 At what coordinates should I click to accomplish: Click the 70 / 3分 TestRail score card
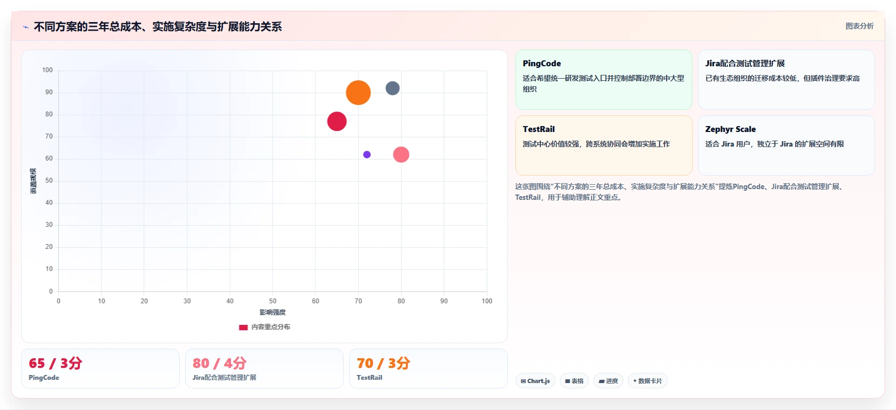coord(429,369)
